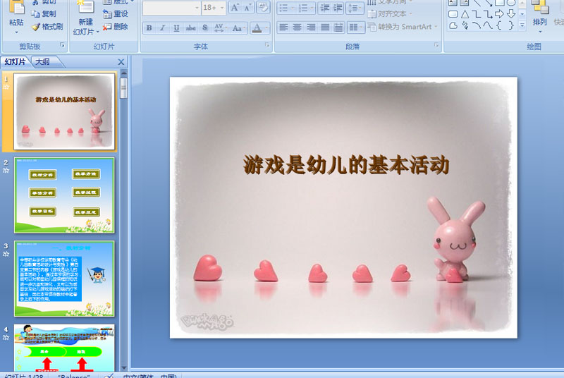Image resolution: width=564 pixels, height=378 pixels.
Task: Delete slide using the 删除 icon
Action: pyautogui.click(x=107, y=27)
